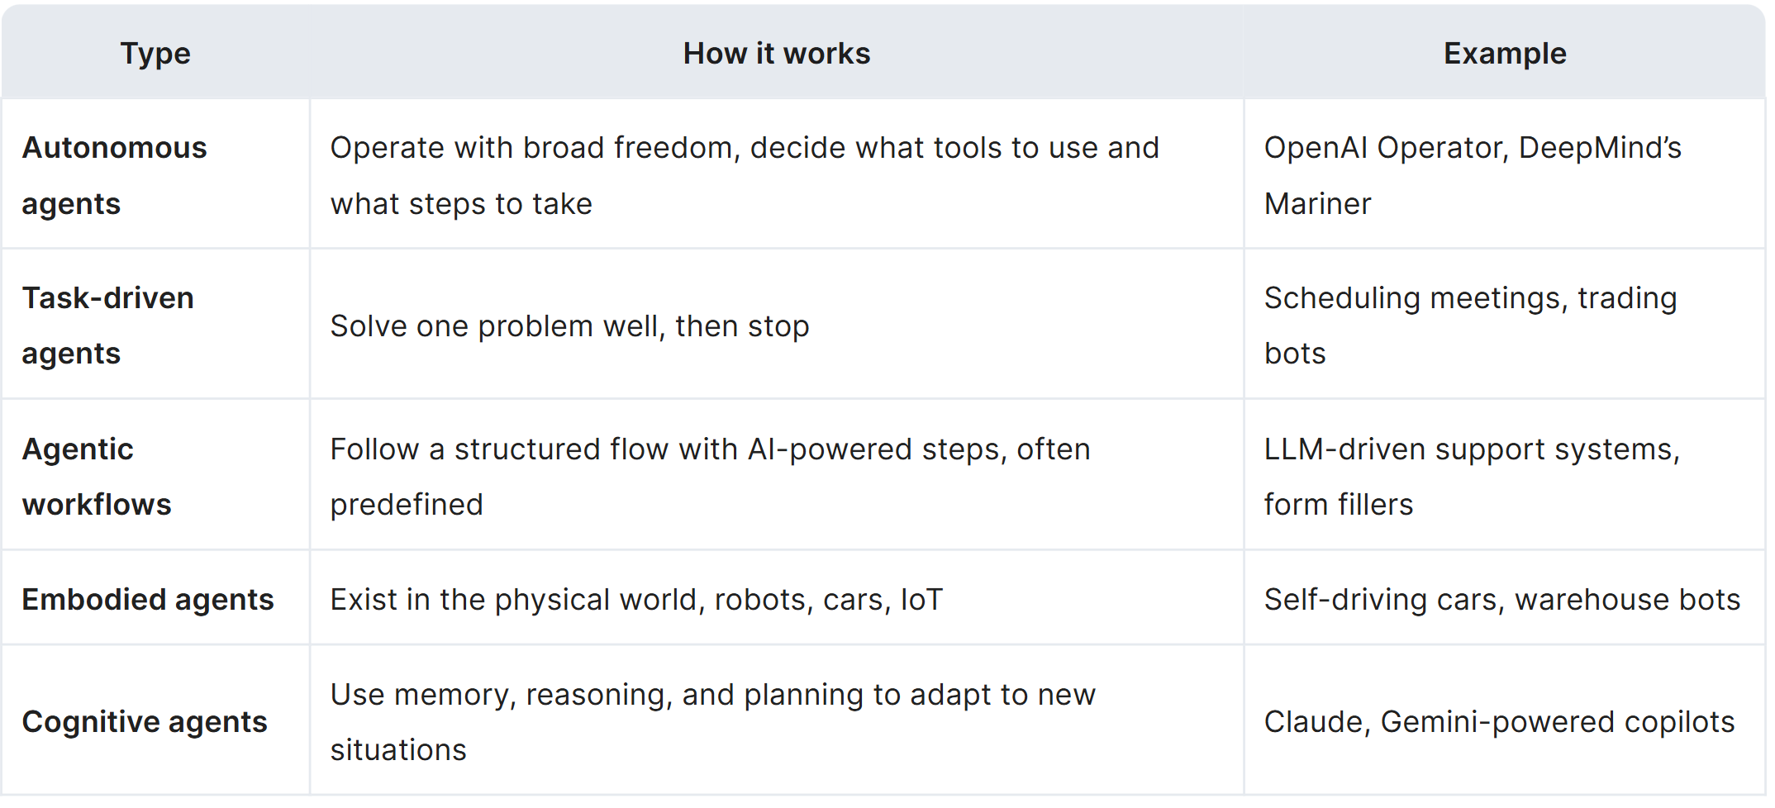Click the 'form fillers' text

click(x=1338, y=505)
